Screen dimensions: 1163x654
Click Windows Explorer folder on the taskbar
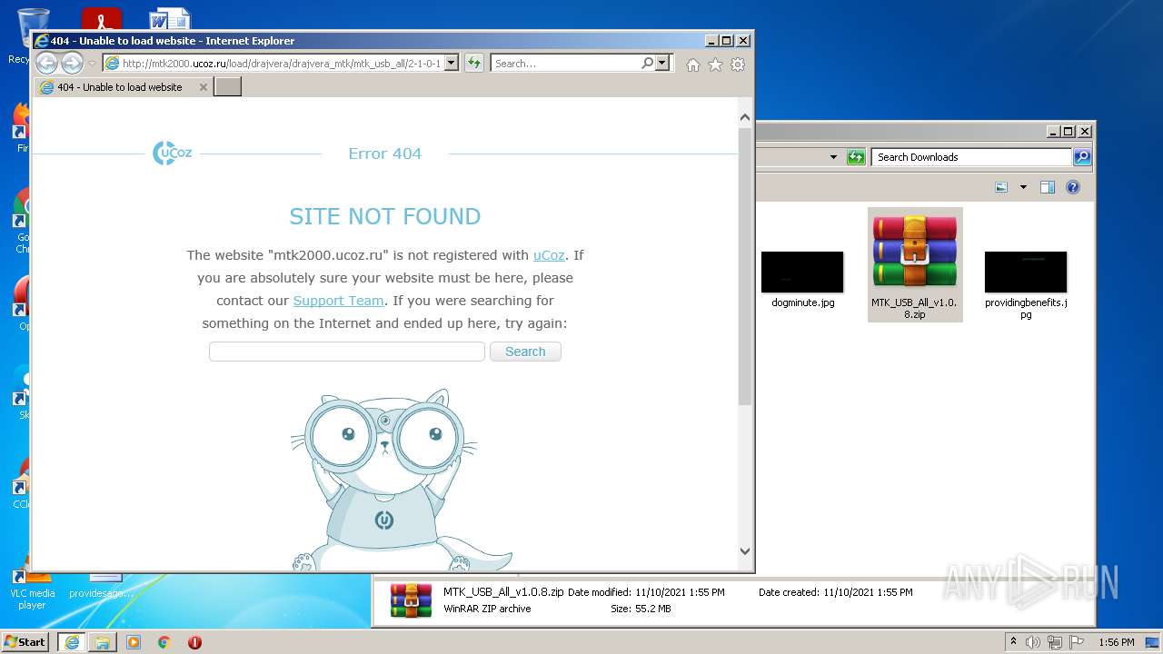point(103,642)
